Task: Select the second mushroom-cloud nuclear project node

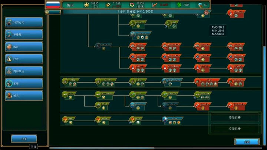Action: click(103, 120)
